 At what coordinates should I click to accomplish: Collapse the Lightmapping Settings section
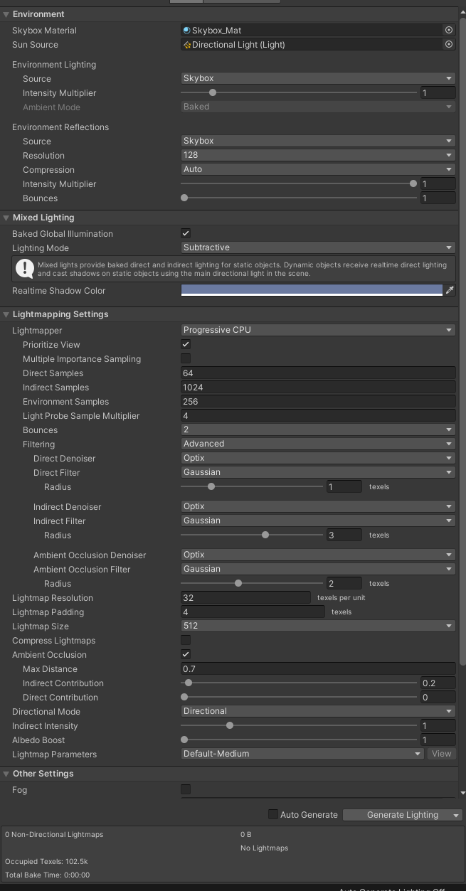click(x=6, y=314)
